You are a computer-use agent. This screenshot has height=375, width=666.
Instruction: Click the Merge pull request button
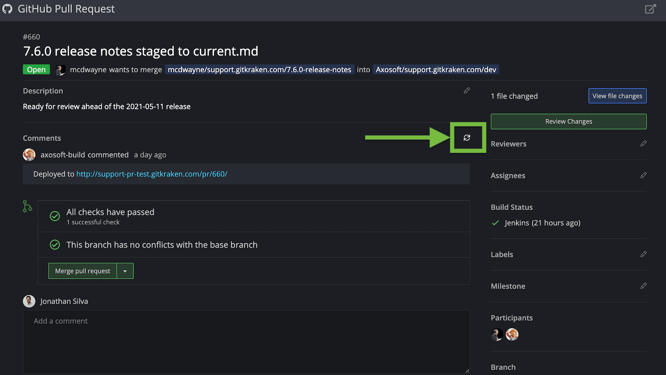click(82, 271)
